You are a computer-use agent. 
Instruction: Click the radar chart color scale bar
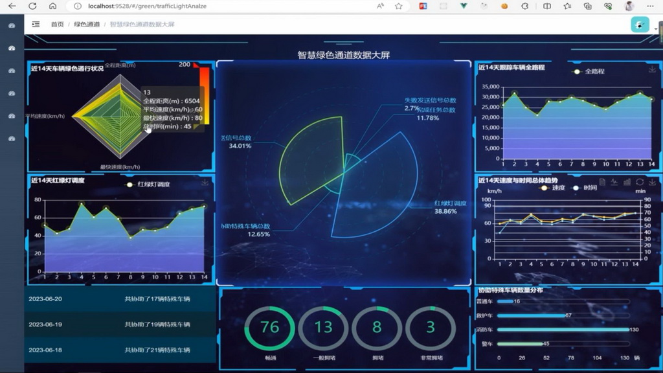(x=204, y=97)
